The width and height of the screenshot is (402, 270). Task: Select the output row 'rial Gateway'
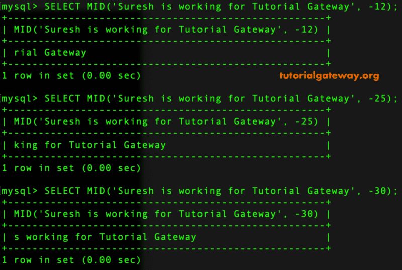point(50,53)
